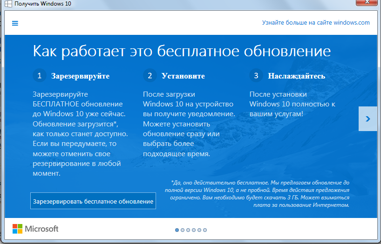The image size is (381, 244).
Task: Click 'Зарезервировать бесплатное обновление' button
Action: (x=93, y=201)
